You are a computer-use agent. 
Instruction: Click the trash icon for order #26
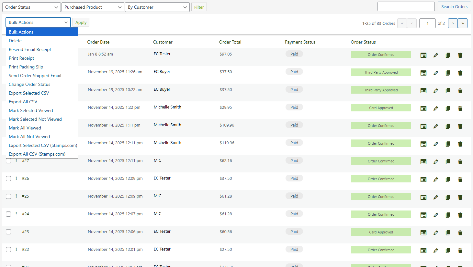(460, 180)
